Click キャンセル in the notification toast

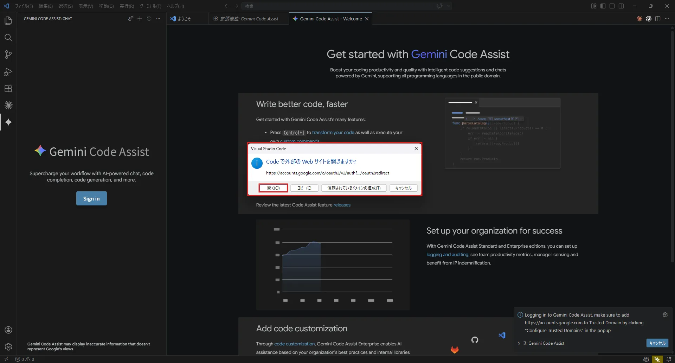point(657,343)
